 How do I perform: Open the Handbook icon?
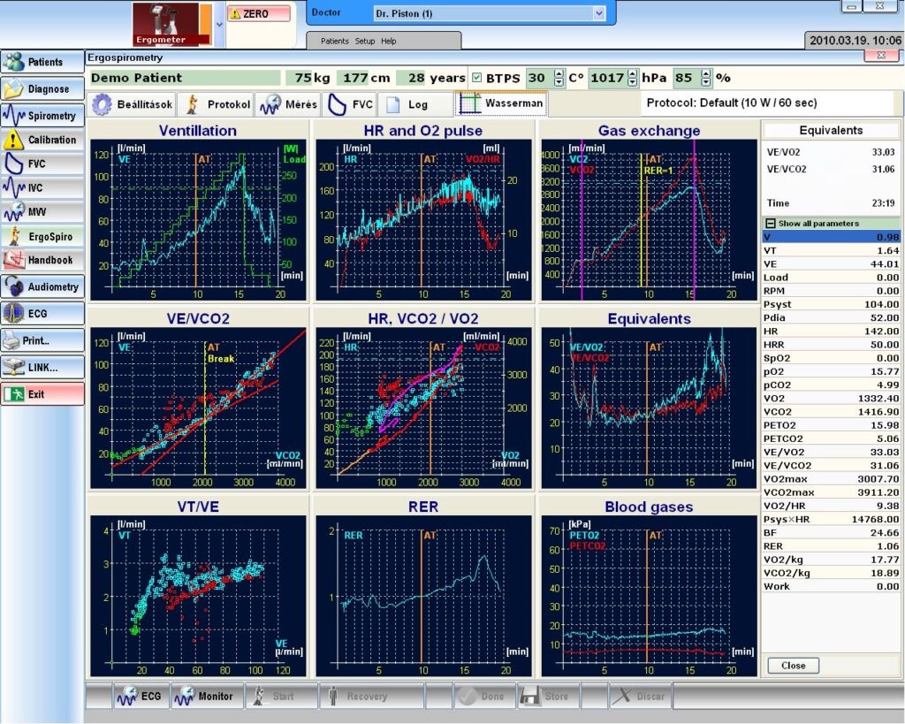click(x=14, y=260)
